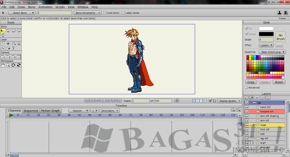Pick the Pan/Tilt Camera tool
Image resolution: width=290 pixels, height=157 pixels.
tap(19, 57)
